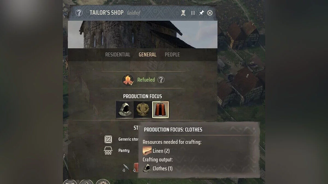
Task: Switch to the Residential tab
Action: click(x=118, y=55)
